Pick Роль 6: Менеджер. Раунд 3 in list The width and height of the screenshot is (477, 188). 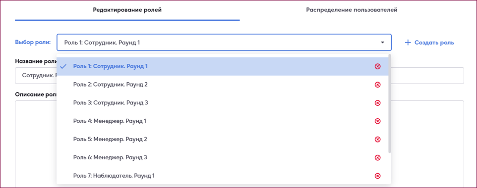[222, 157]
